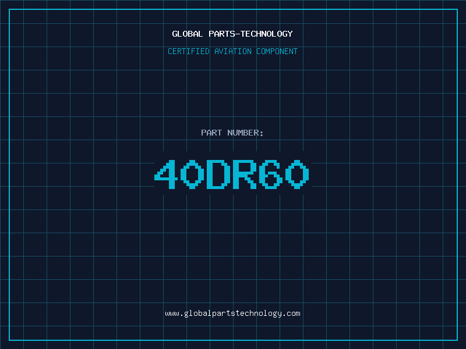Click the .com ending of the URL
Viewport: 466px width, 349px height.
tap(291, 314)
